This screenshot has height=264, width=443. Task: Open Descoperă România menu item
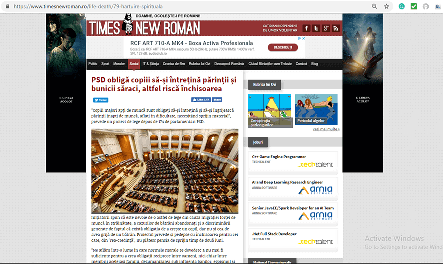[229, 64]
